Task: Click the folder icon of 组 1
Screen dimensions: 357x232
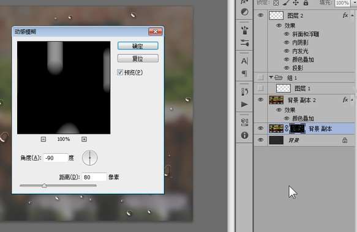Action: pos(278,78)
